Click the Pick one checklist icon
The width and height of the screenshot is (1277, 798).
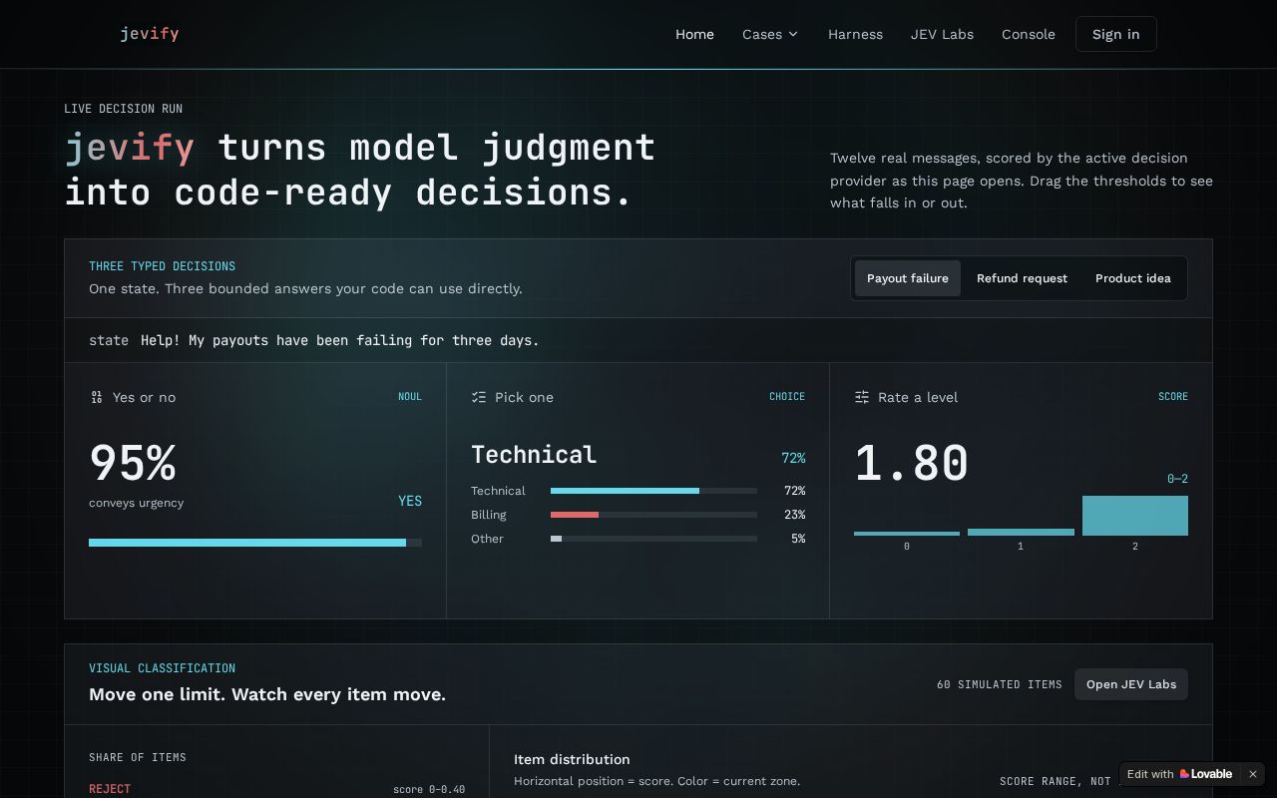point(479,397)
